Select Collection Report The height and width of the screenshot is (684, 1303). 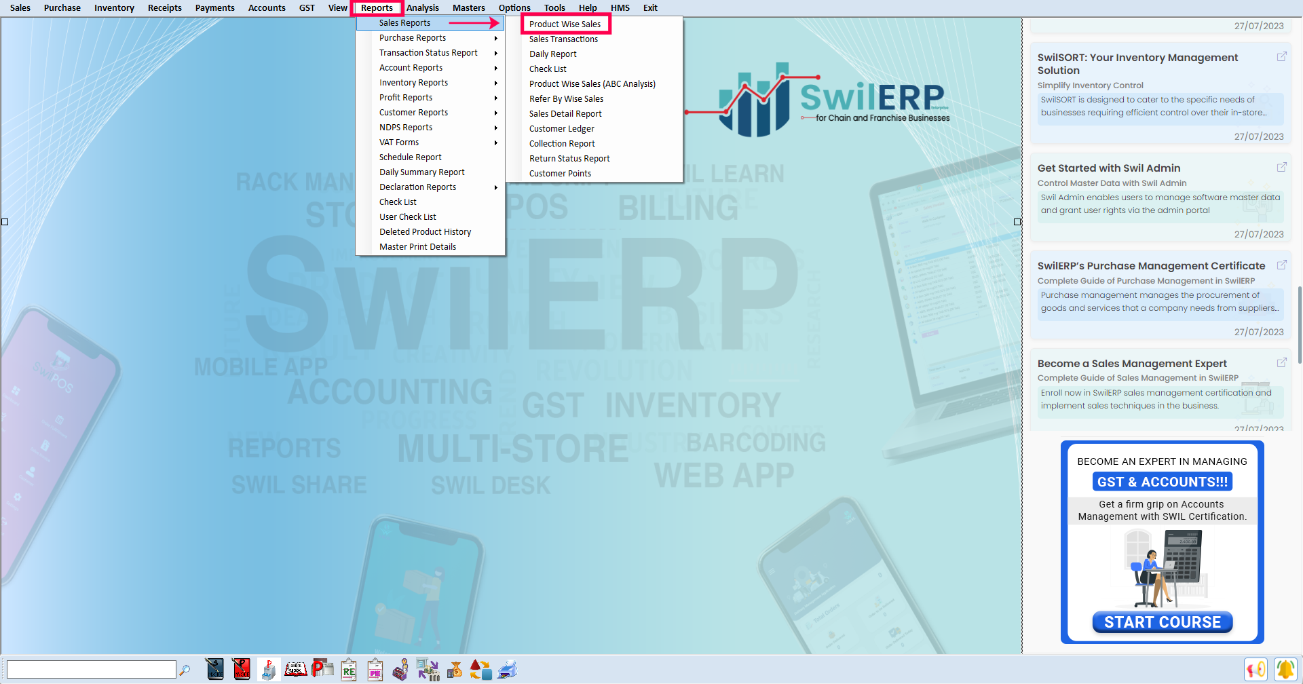point(563,144)
